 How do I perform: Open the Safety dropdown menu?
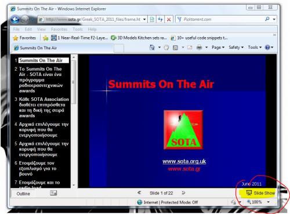236,48
